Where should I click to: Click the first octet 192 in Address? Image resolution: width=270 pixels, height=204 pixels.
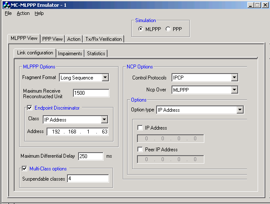(56, 132)
